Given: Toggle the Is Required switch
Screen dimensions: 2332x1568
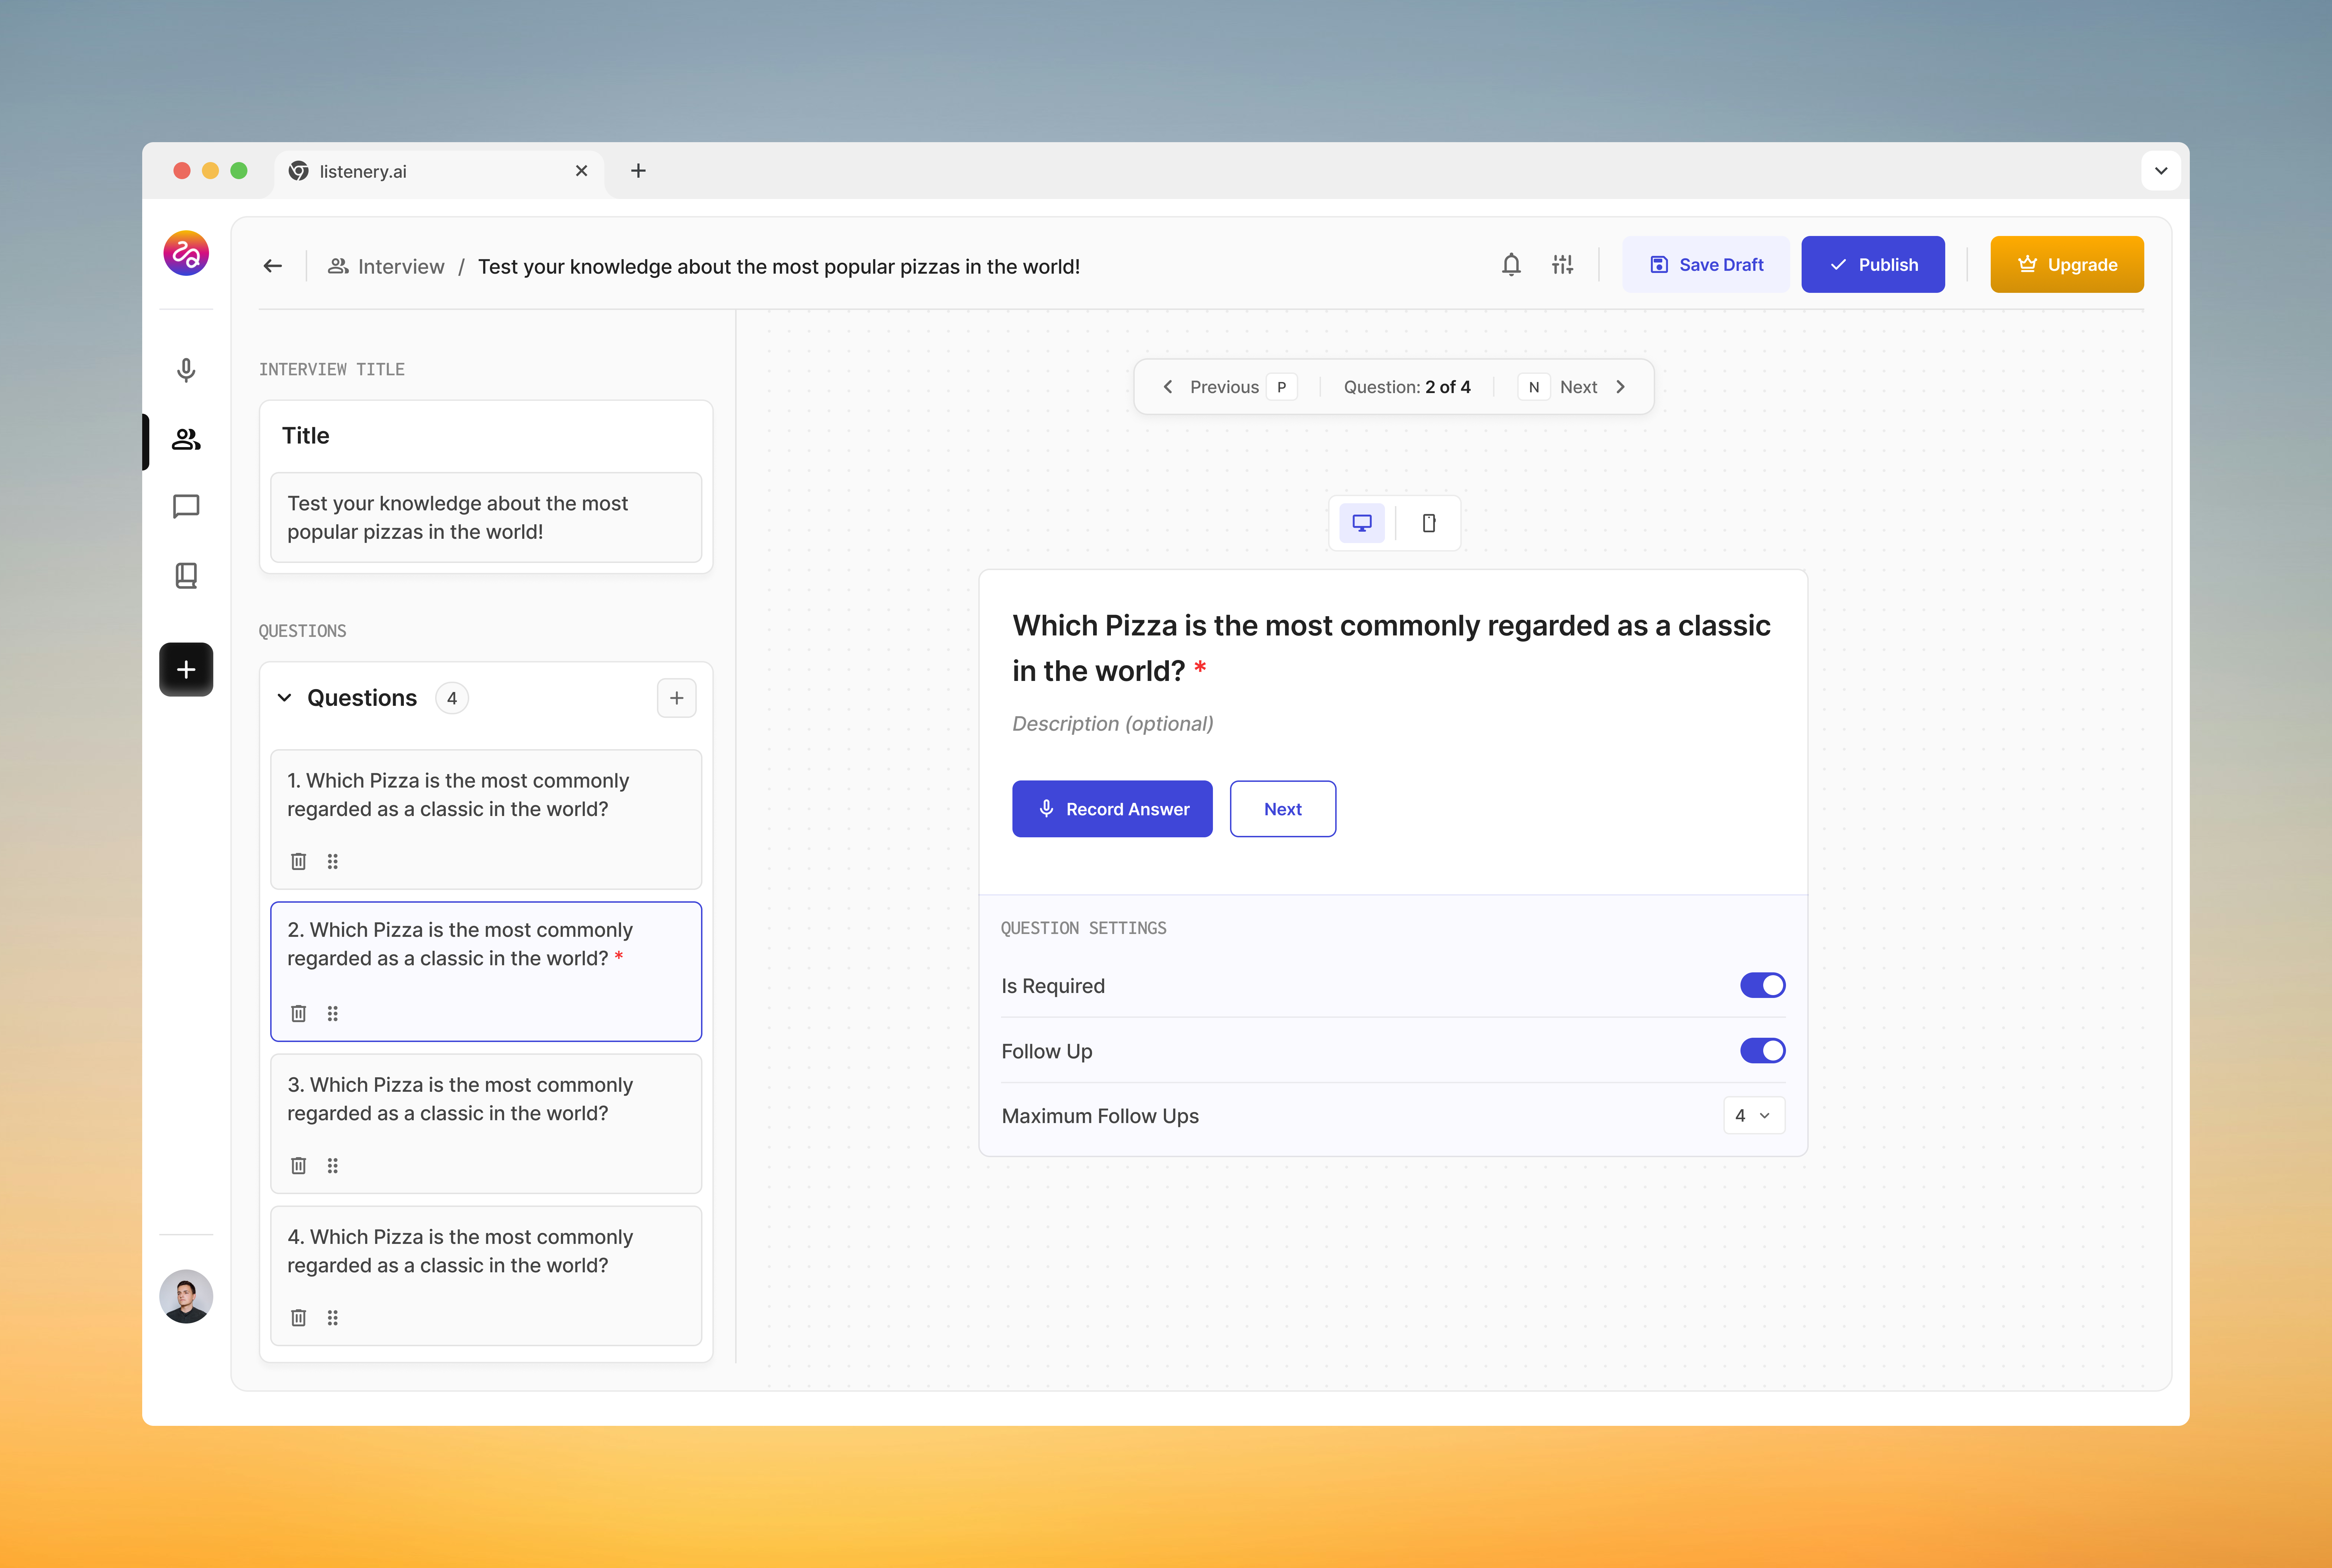Looking at the screenshot, I should point(1763,986).
